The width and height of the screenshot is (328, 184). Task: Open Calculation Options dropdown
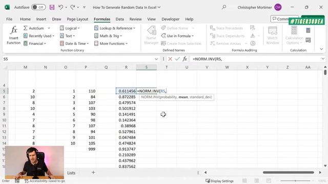(x=294, y=35)
